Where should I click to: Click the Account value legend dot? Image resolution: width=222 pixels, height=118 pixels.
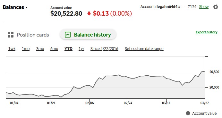pos(188,113)
